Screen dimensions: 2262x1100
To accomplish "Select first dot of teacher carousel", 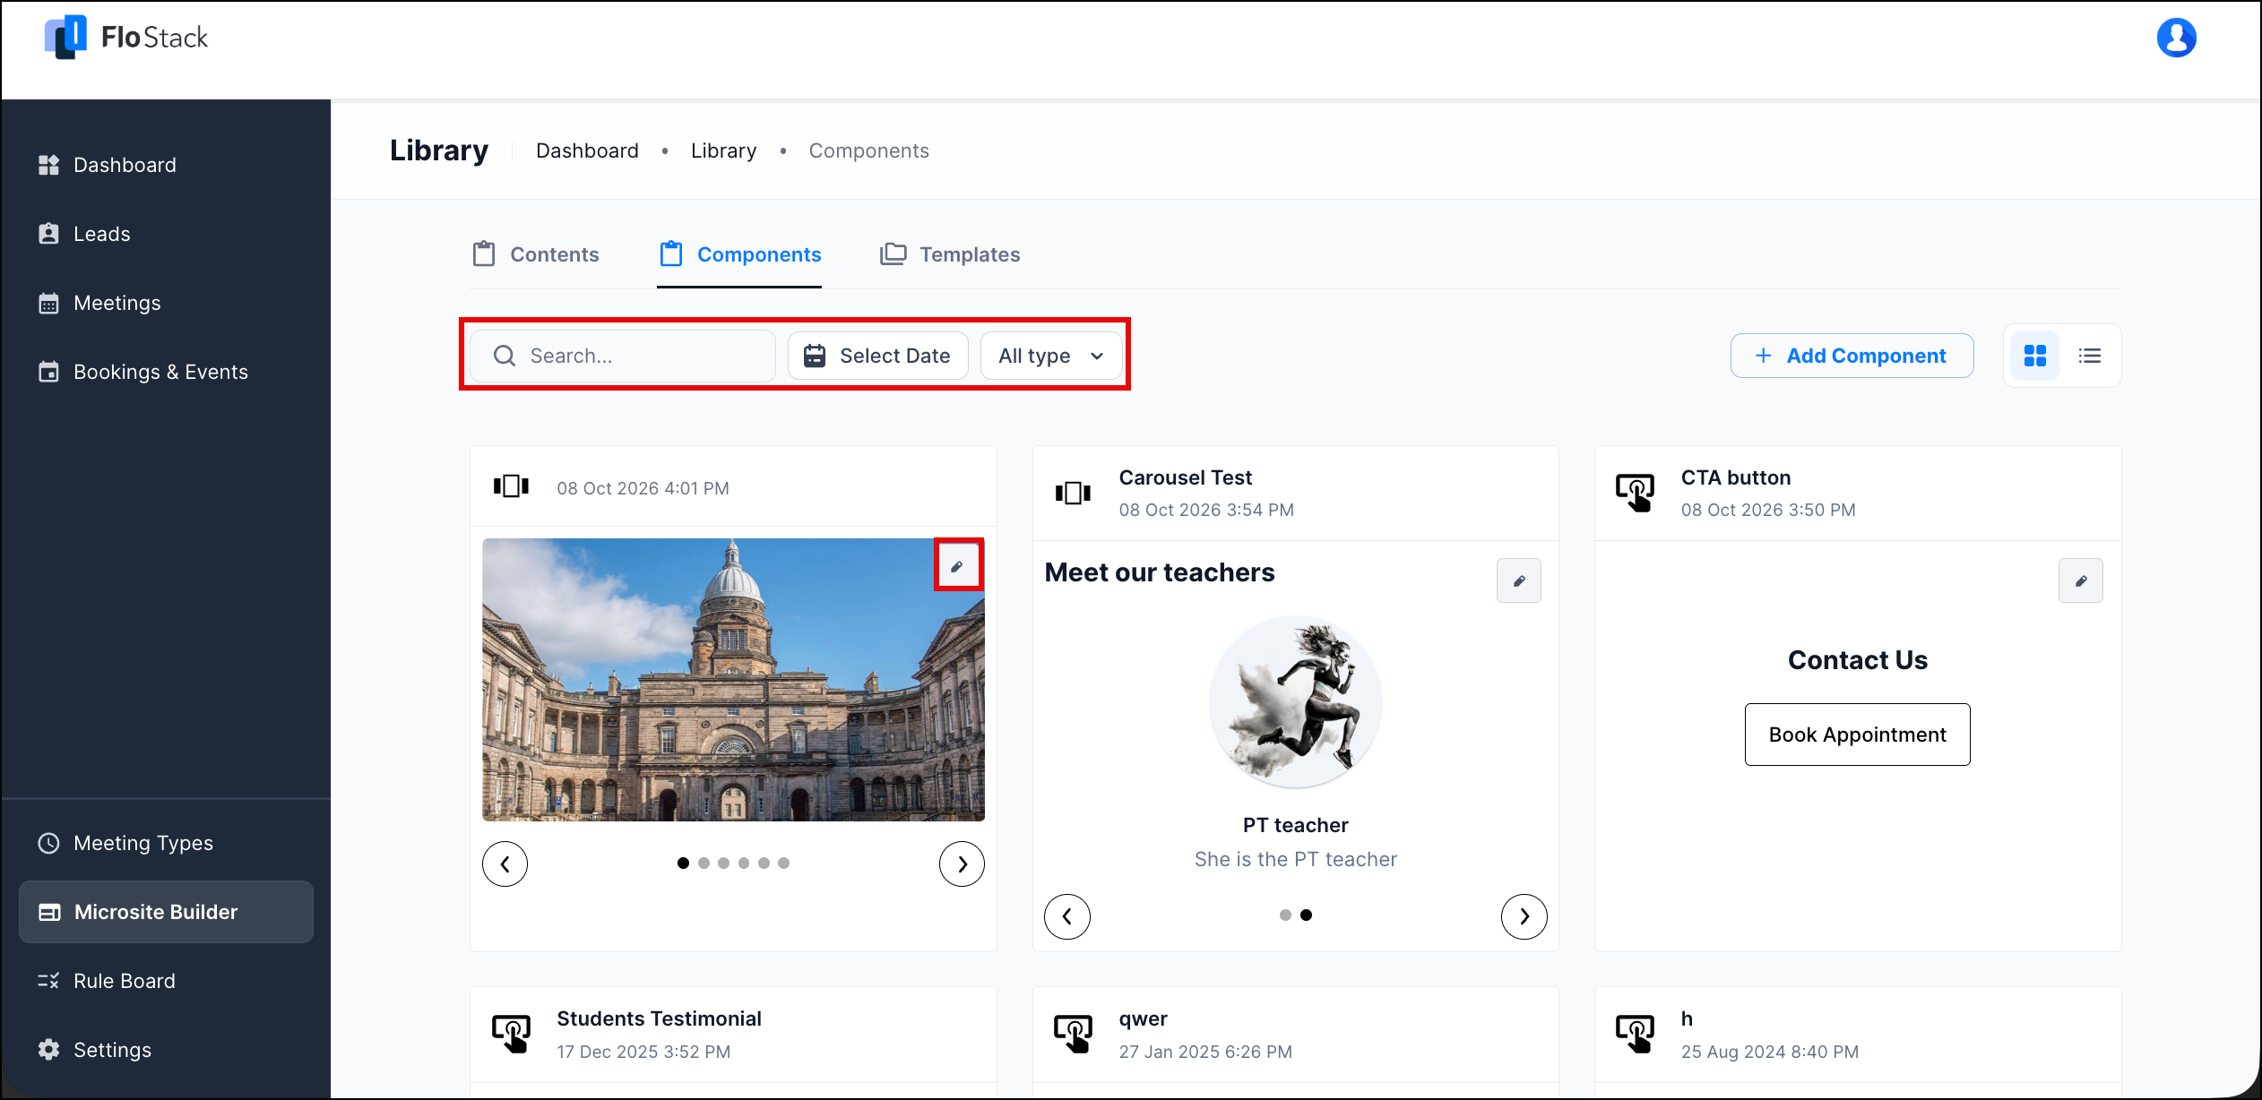I will click(1285, 915).
